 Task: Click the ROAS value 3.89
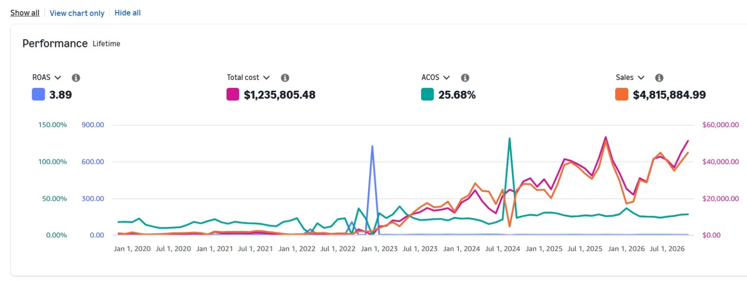click(61, 95)
